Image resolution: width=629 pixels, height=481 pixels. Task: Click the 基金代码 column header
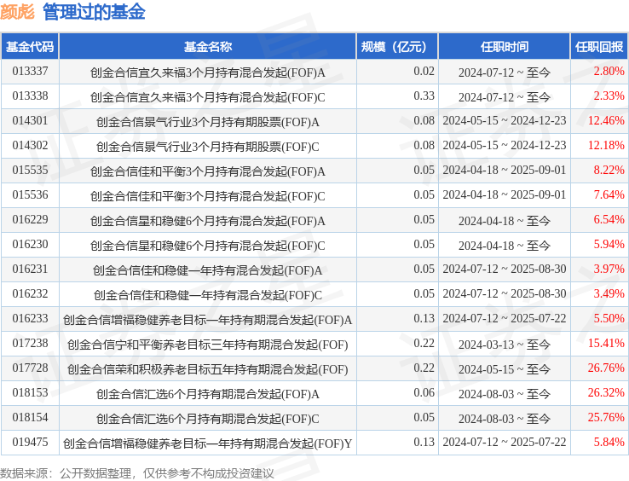pos(30,47)
